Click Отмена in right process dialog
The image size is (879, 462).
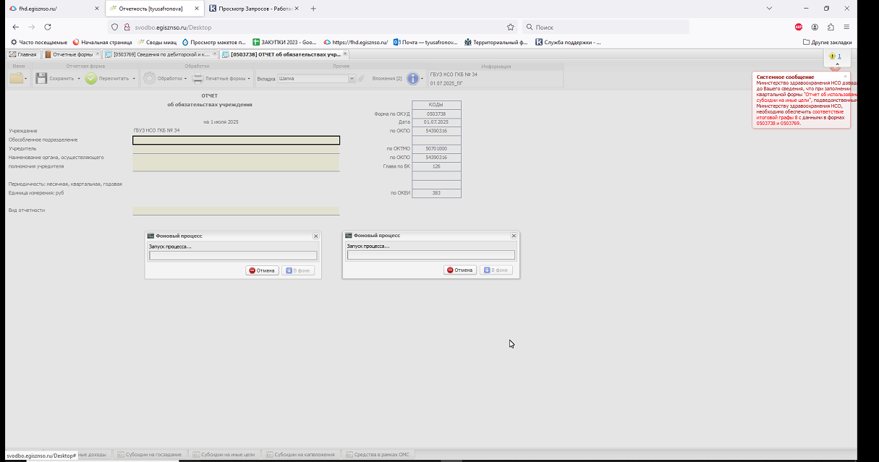460,270
